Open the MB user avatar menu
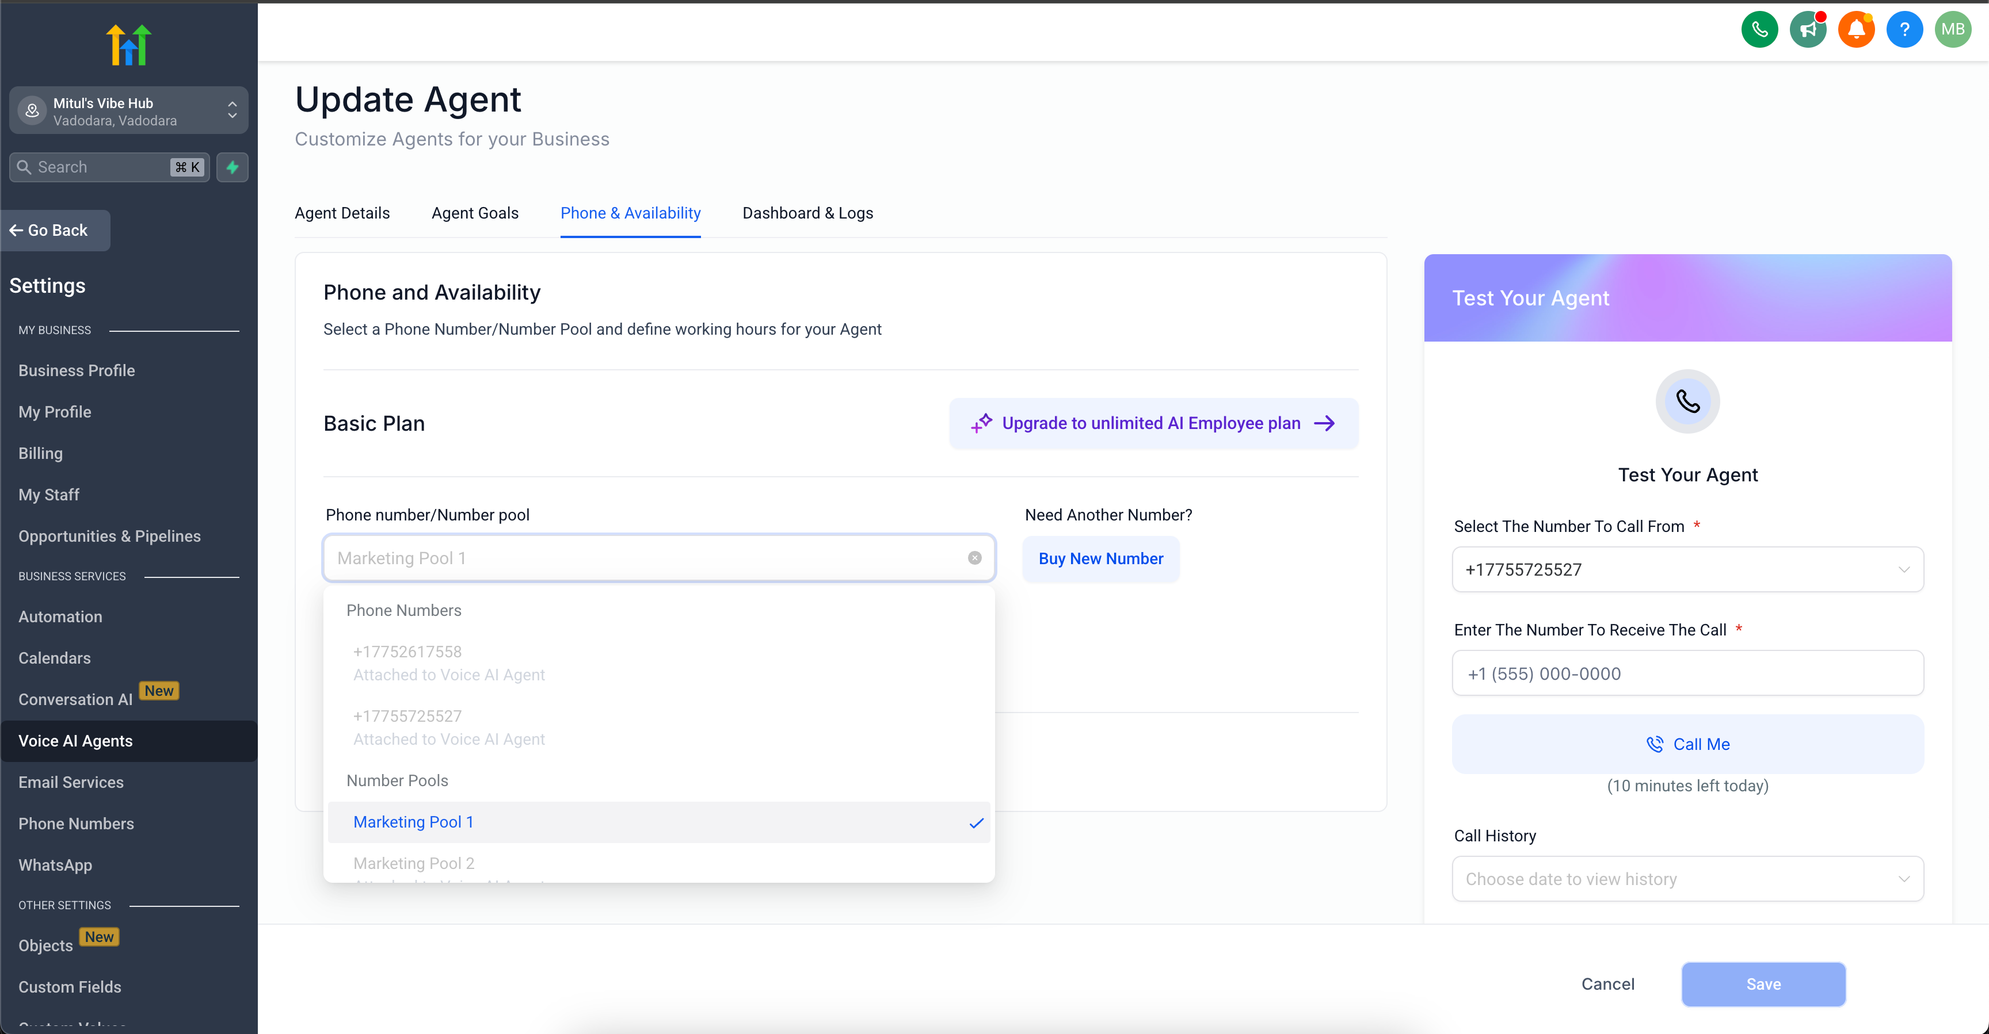 [x=1952, y=29]
